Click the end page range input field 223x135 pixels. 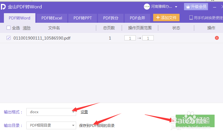[x=148, y=38]
